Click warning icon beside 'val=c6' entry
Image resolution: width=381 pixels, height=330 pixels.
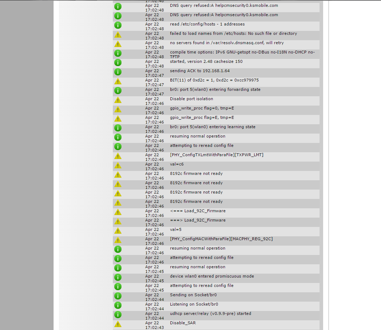tap(118, 166)
